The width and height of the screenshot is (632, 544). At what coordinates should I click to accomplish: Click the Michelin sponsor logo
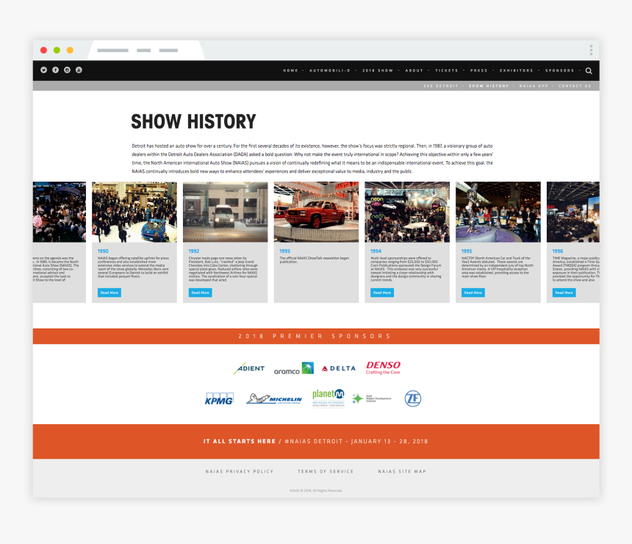pos(274,398)
